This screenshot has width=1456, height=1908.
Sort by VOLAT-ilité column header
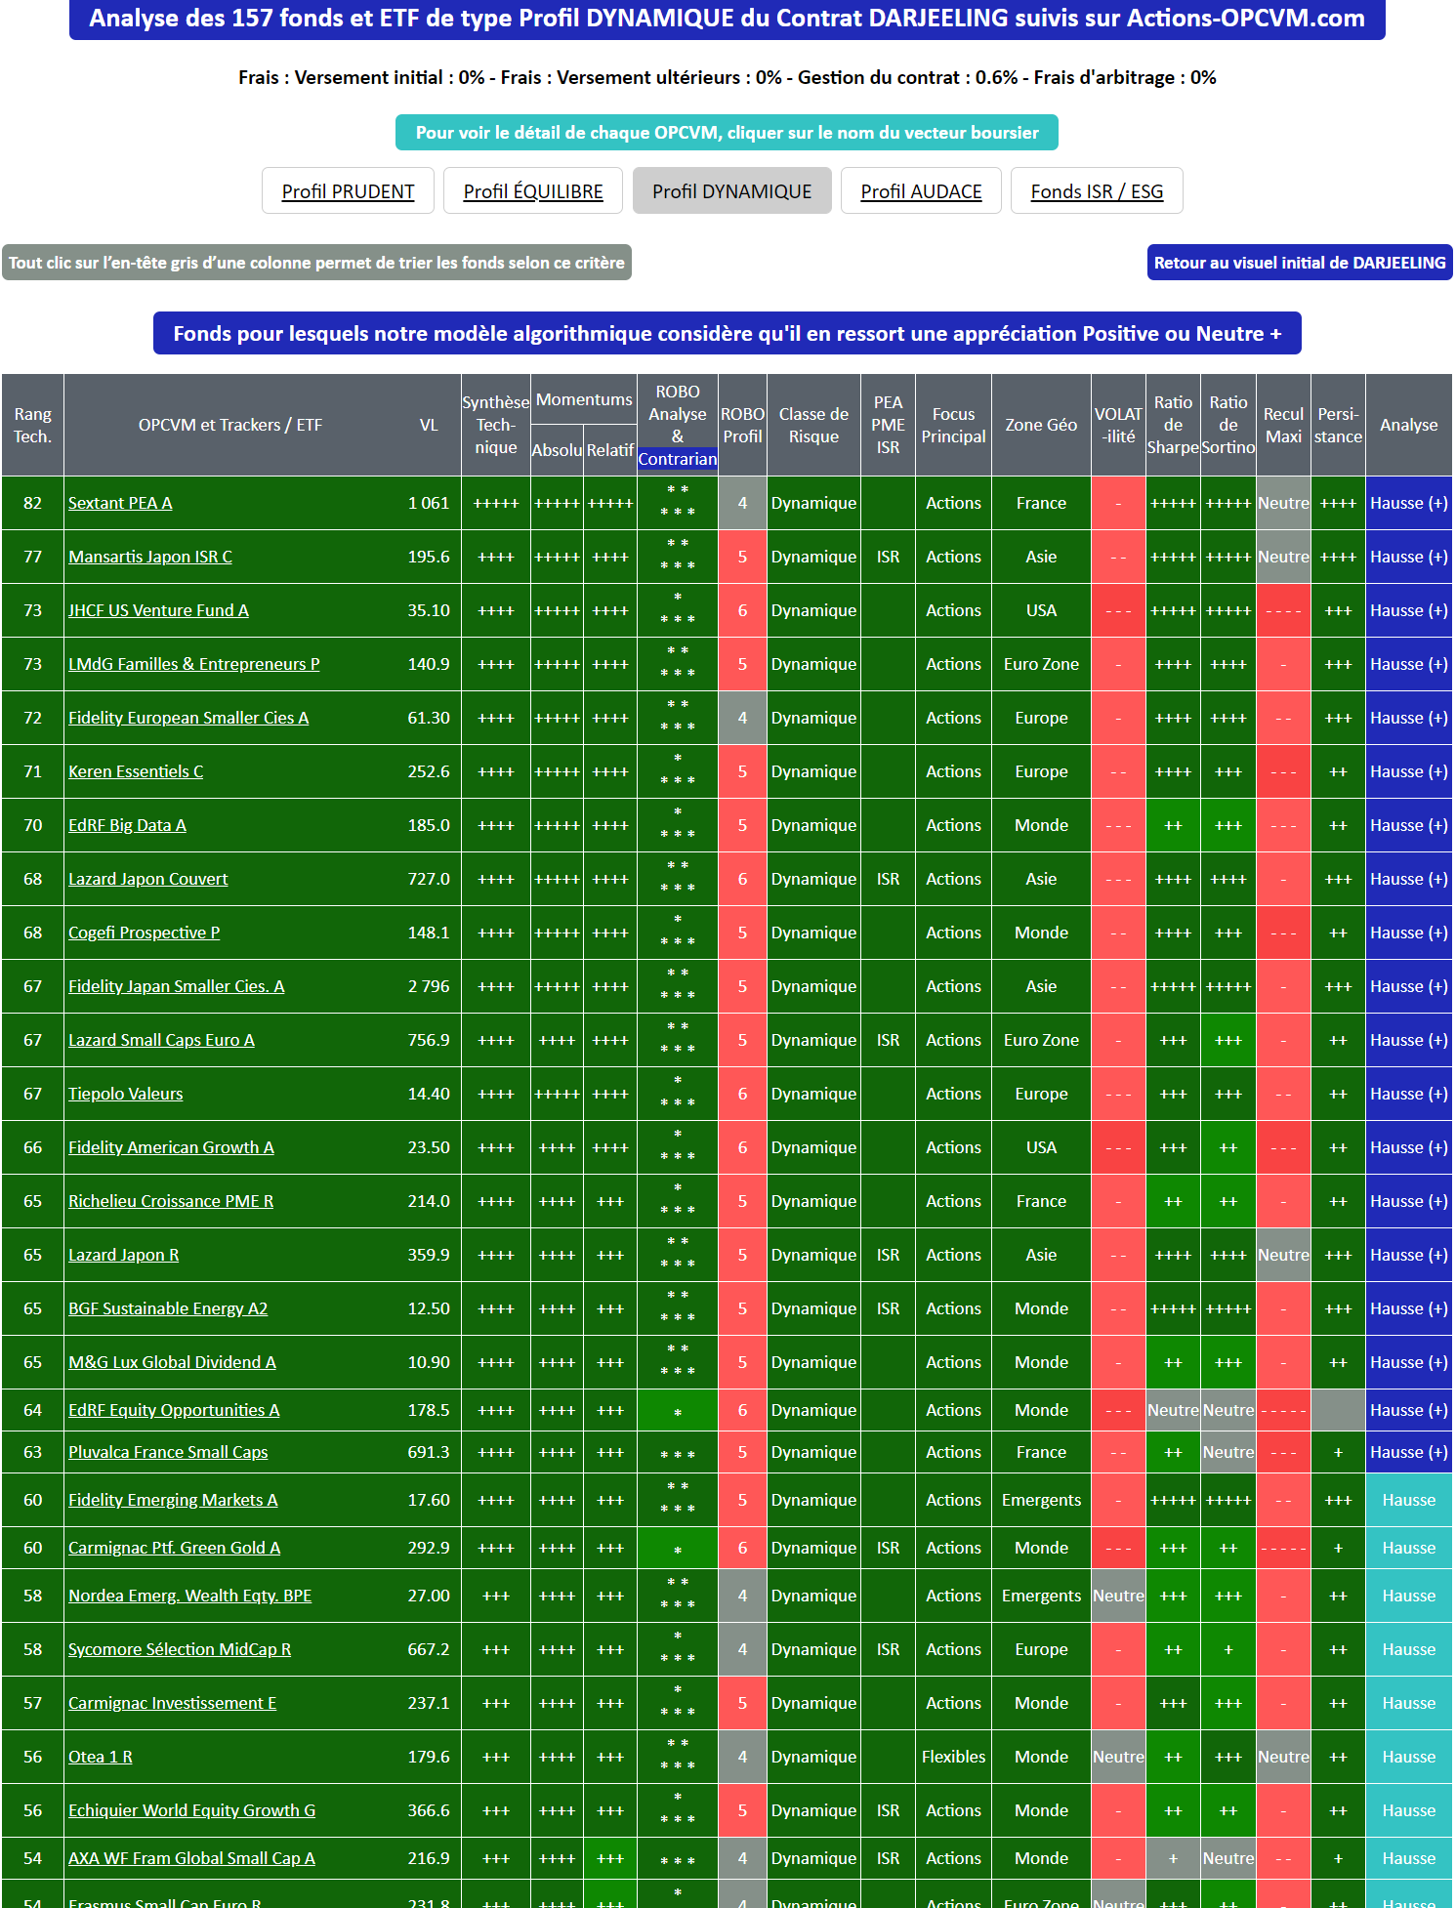(1118, 425)
